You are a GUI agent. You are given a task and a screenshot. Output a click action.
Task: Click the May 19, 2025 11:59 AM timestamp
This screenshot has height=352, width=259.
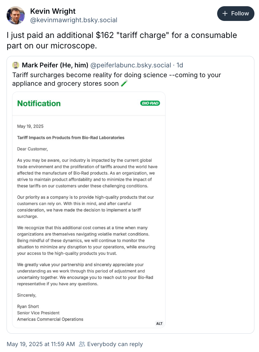[x=41, y=344]
